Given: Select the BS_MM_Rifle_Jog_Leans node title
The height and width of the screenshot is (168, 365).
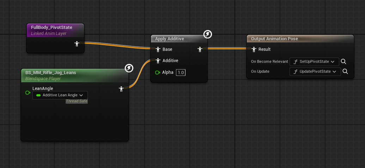Looking at the screenshot, I should 51,73.
